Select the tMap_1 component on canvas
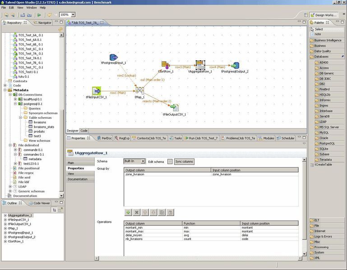 (x=139, y=90)
